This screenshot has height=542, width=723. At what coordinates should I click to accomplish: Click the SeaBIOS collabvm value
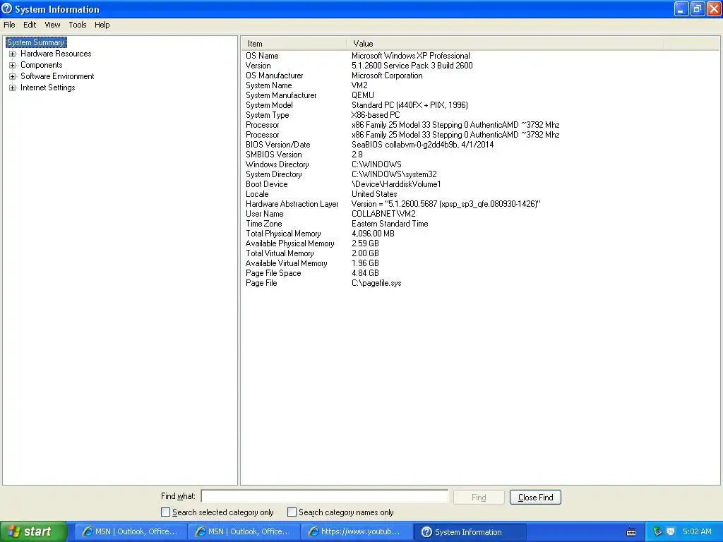[x=422, y=145]
